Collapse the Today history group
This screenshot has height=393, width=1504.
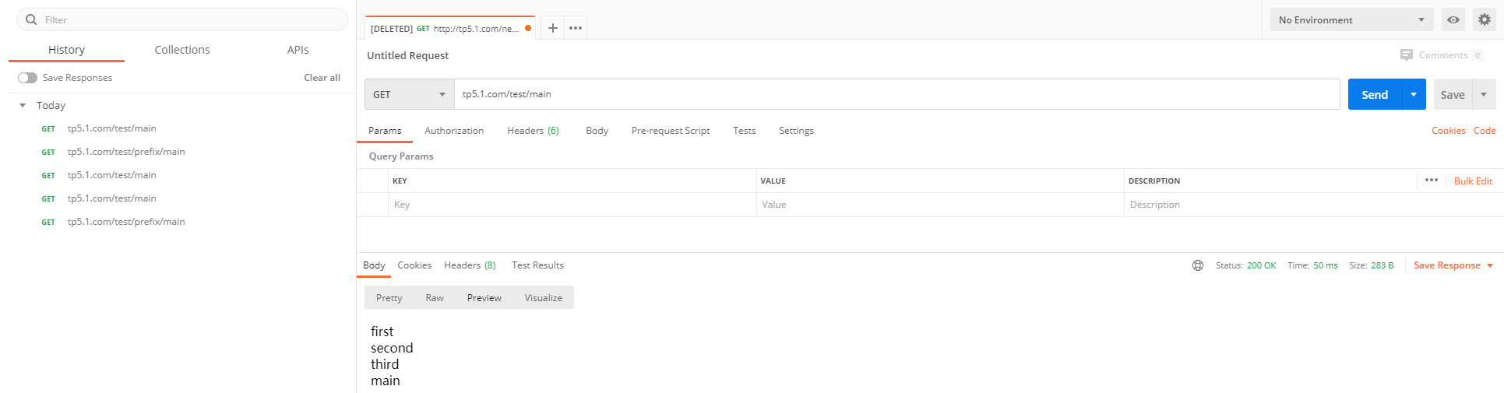tap(23, 105)
